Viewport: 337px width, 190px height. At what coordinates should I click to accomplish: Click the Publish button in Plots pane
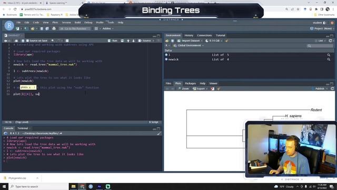click(318, 89)
